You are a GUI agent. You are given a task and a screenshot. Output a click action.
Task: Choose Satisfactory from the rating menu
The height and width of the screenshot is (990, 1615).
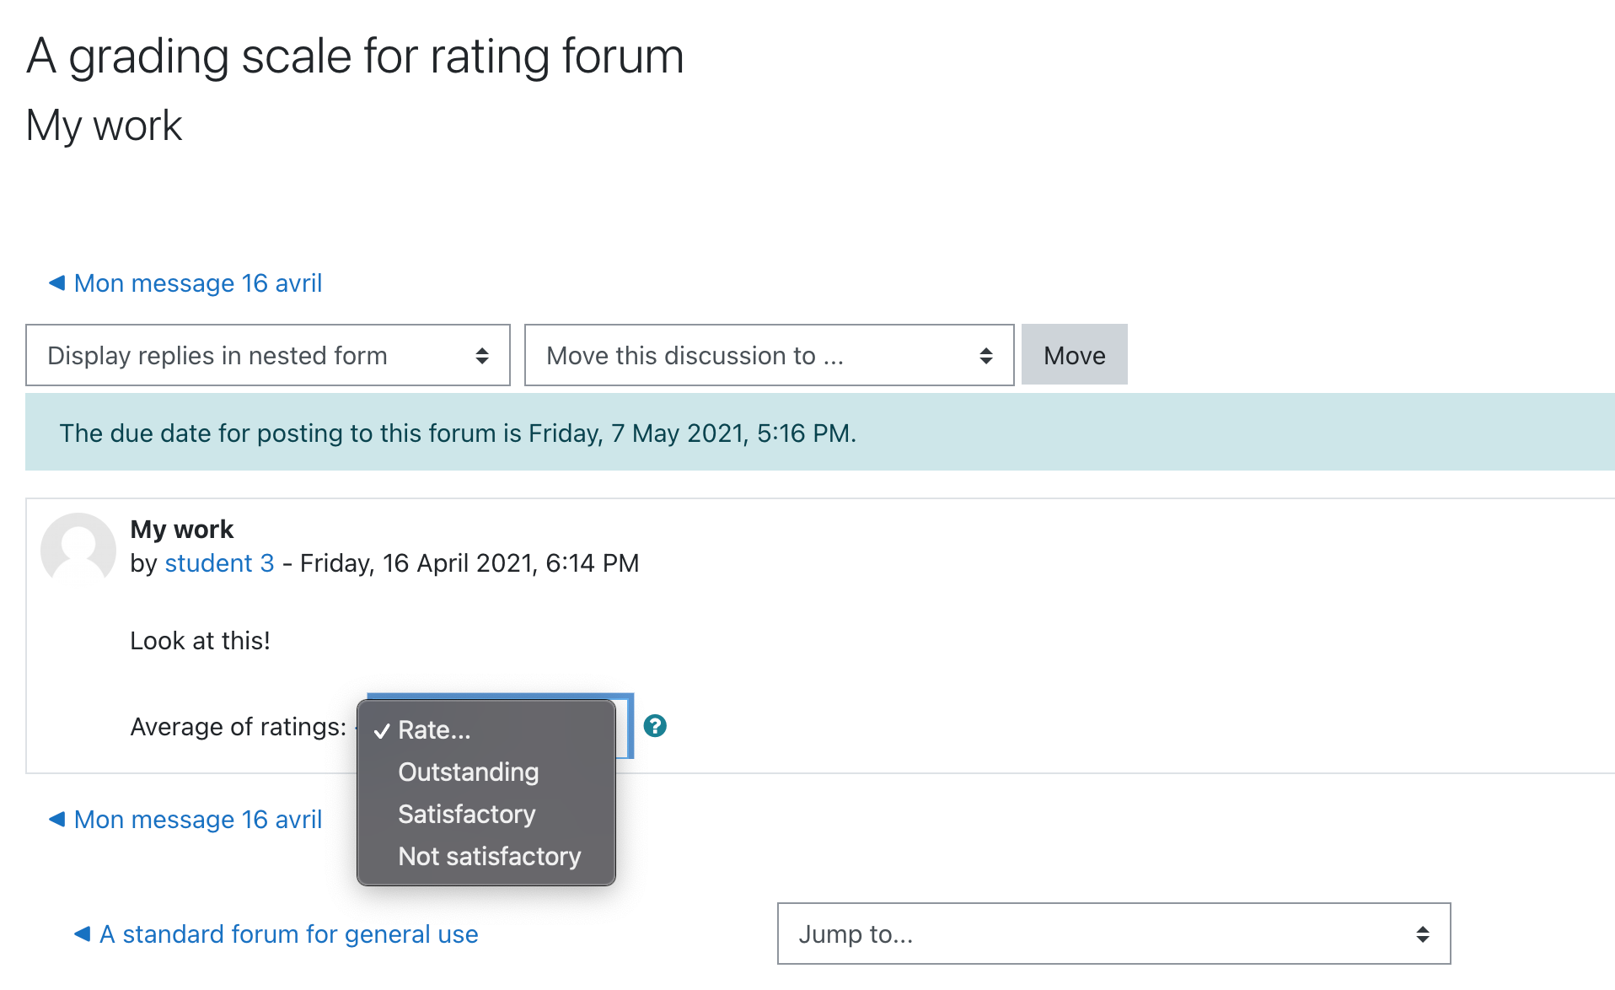pyautogui.click(x=486, y=814)
